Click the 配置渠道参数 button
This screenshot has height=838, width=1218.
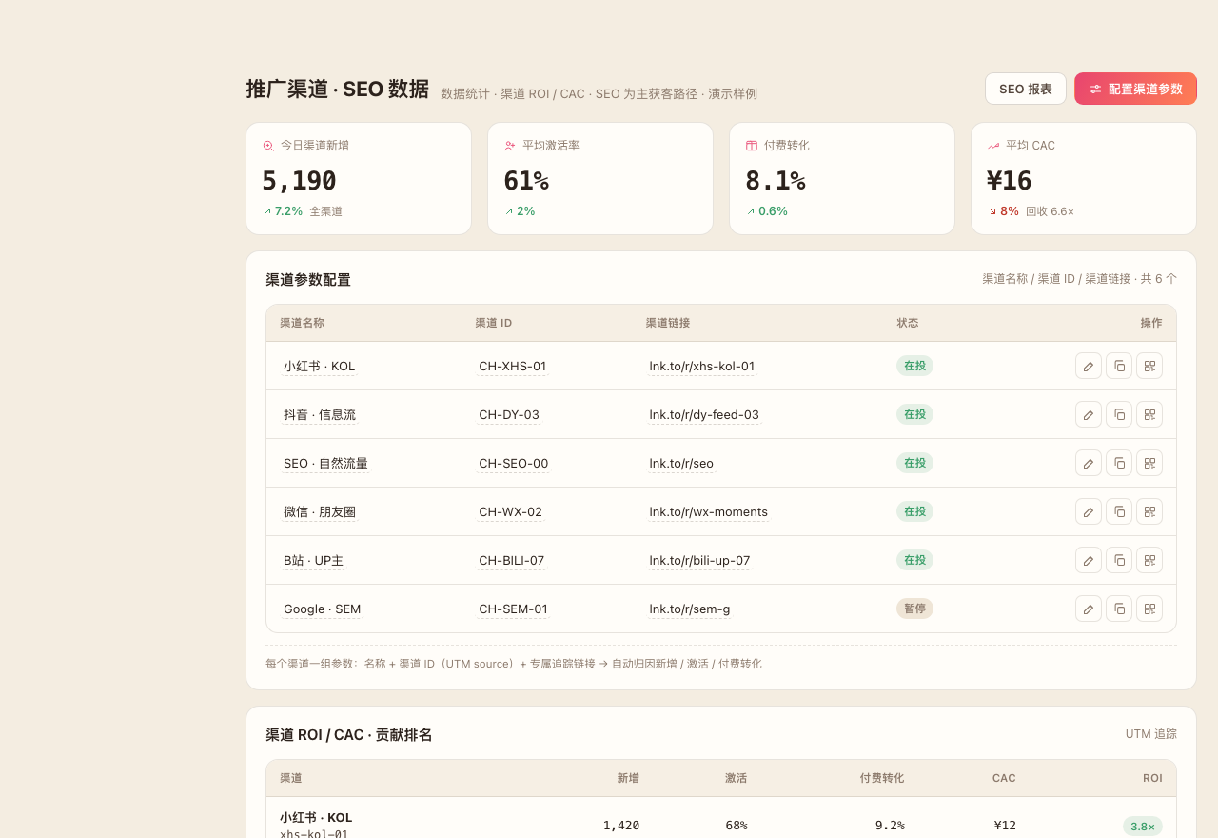point(1135,89)
